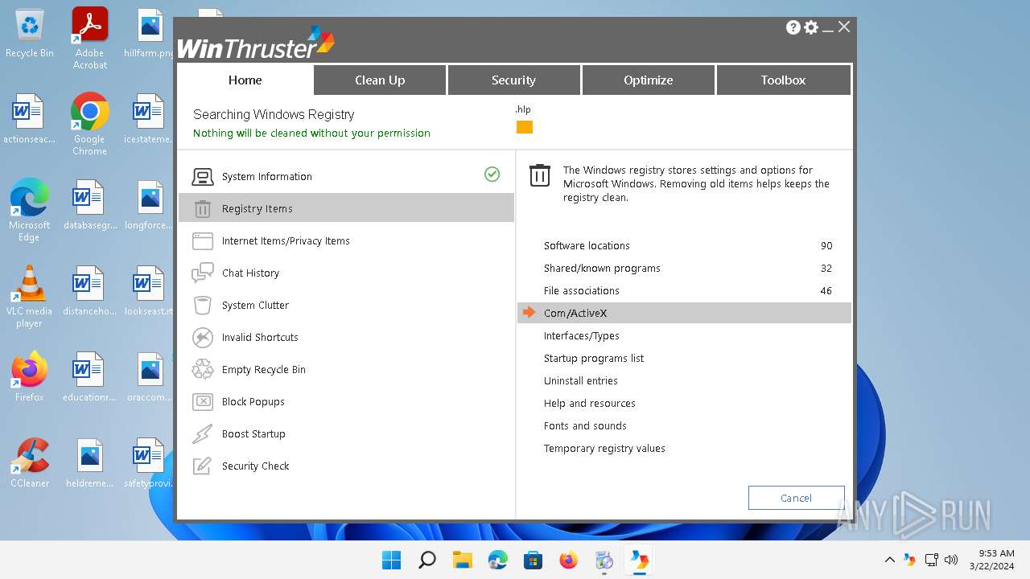This screenshot has height=579, width=1030.
Task: Select the safetyprovi… Word document on desktop
Action: (150, 464)
